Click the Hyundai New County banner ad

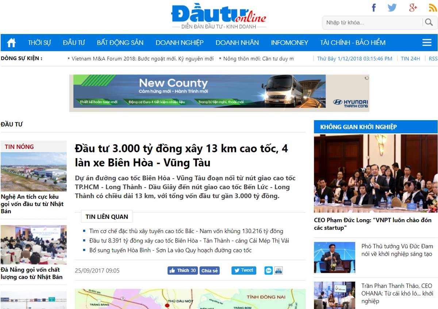219,93
